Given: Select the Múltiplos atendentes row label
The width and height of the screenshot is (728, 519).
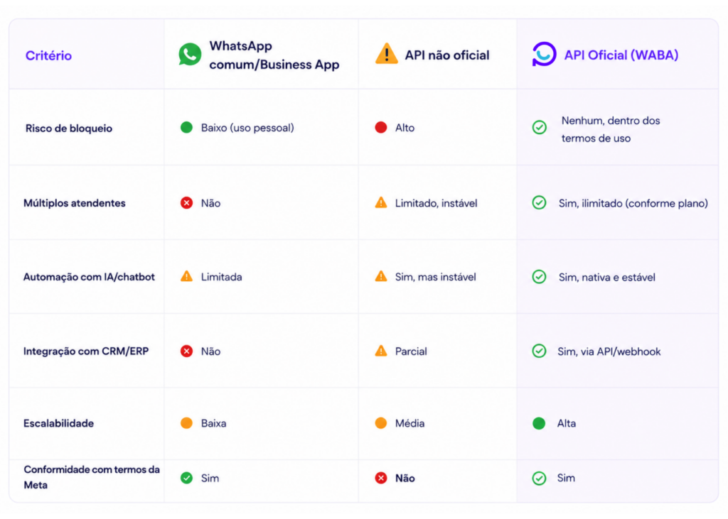Looking at the screenshot, I should [74, 203].
